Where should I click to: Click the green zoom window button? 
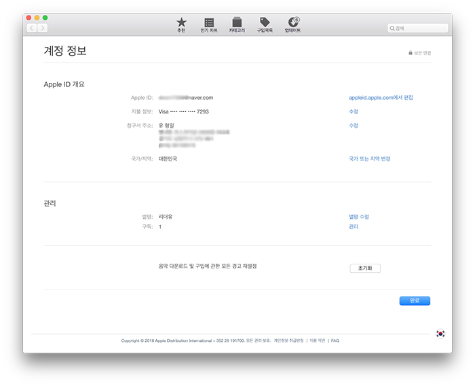click(45, 18)
